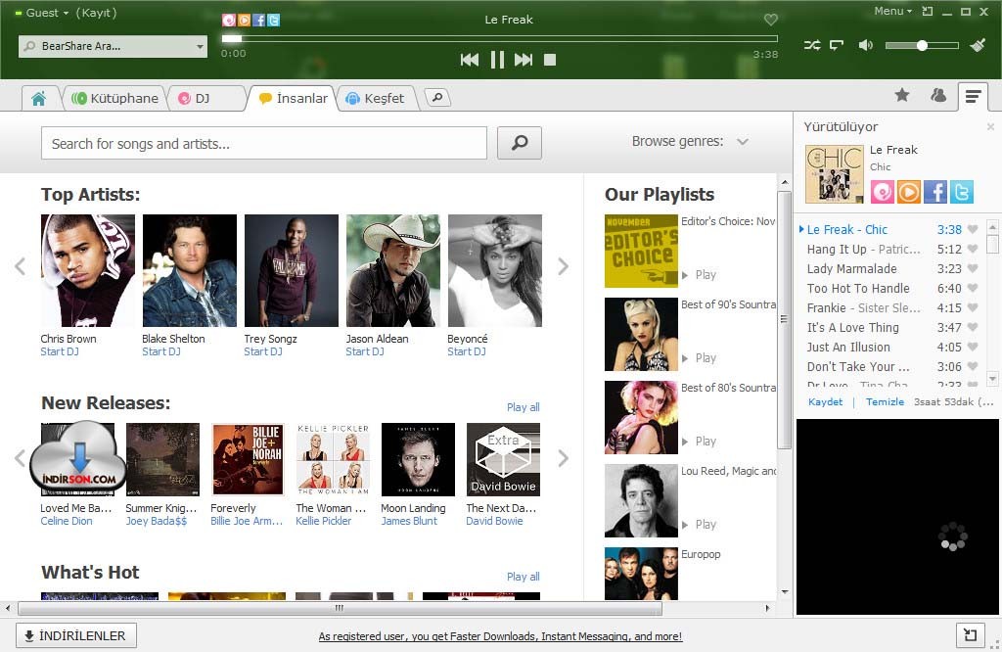This screenshot has width=1002, height=652.
Task: Click the pink DJ icon in top player bar
Action: (228, 20)
